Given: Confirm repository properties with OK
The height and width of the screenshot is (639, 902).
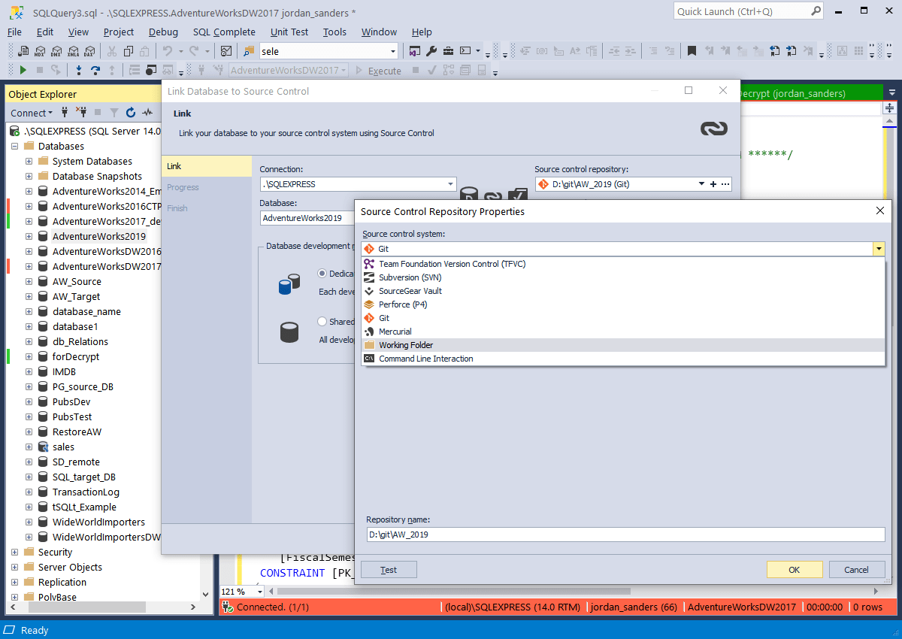Looking at the screenshot, I should (795, 569).
